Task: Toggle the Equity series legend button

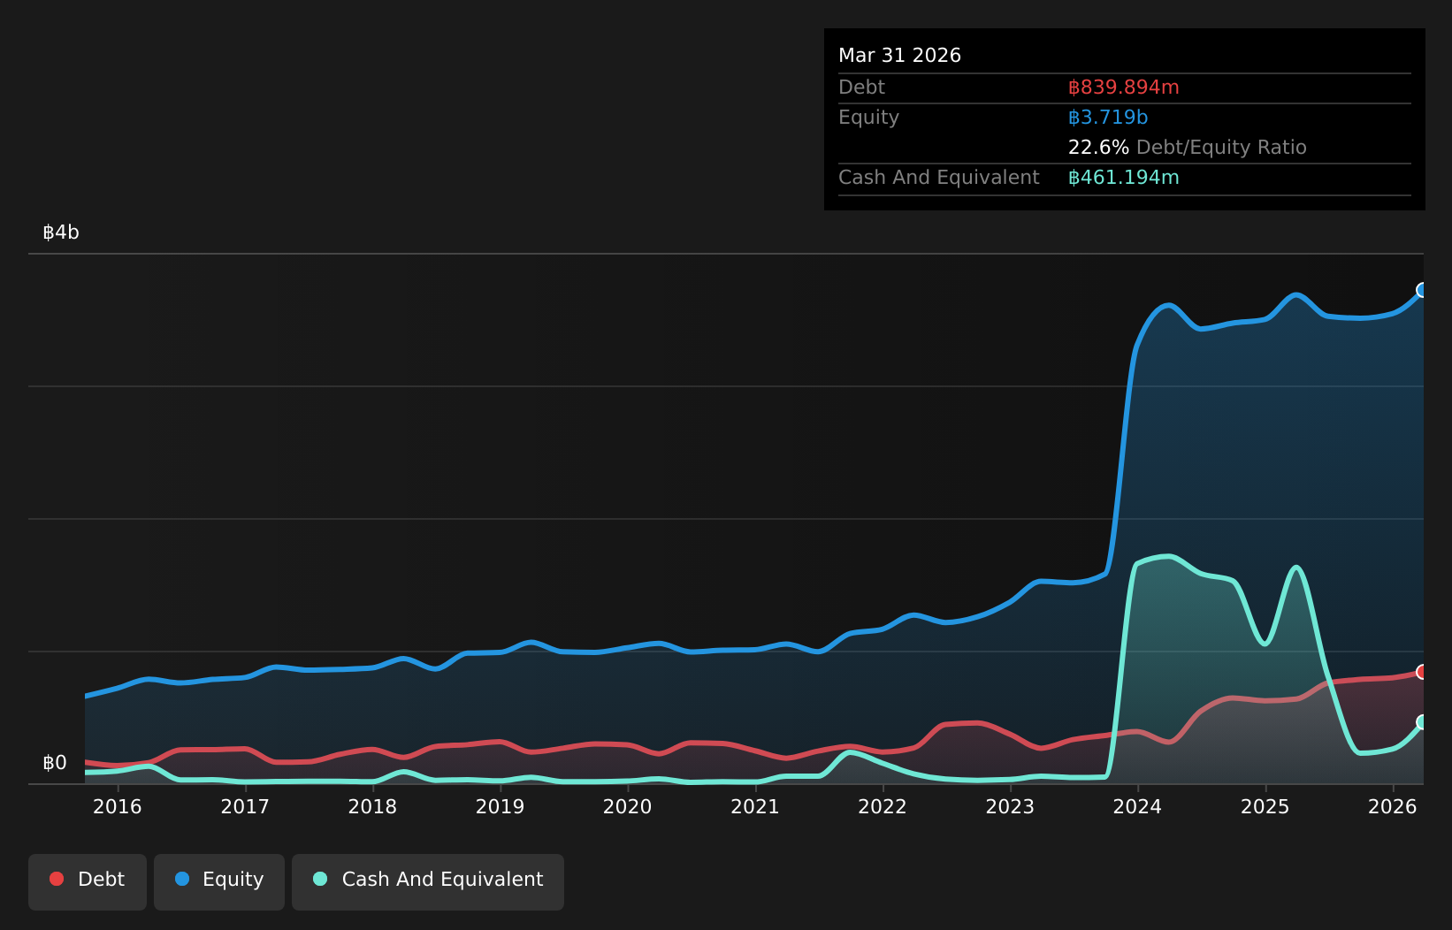Action: (219, 881)
